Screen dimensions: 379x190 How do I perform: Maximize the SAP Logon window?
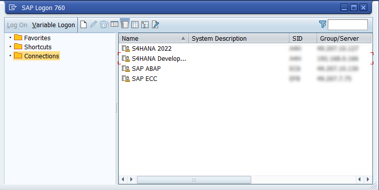pyautogui.click(x=354, y=8)
